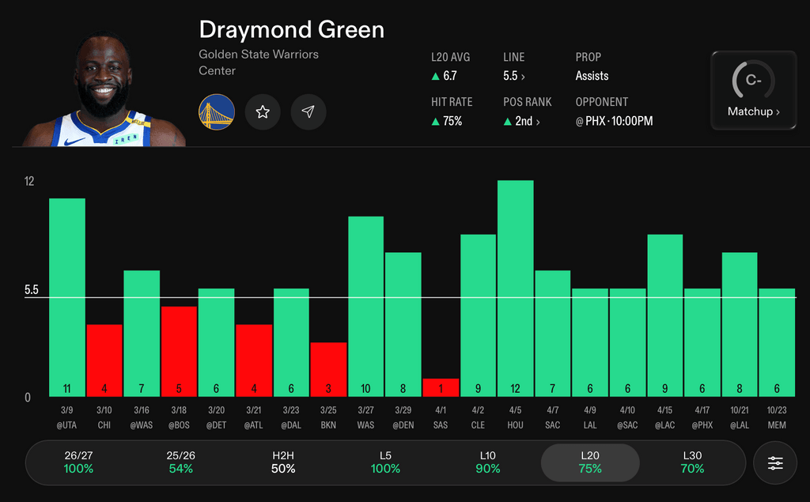Image resolution: width=810 pixels, height=502 pixels.
Task: Click the 4/10 @SAC bar
Action: coord(627,342)
